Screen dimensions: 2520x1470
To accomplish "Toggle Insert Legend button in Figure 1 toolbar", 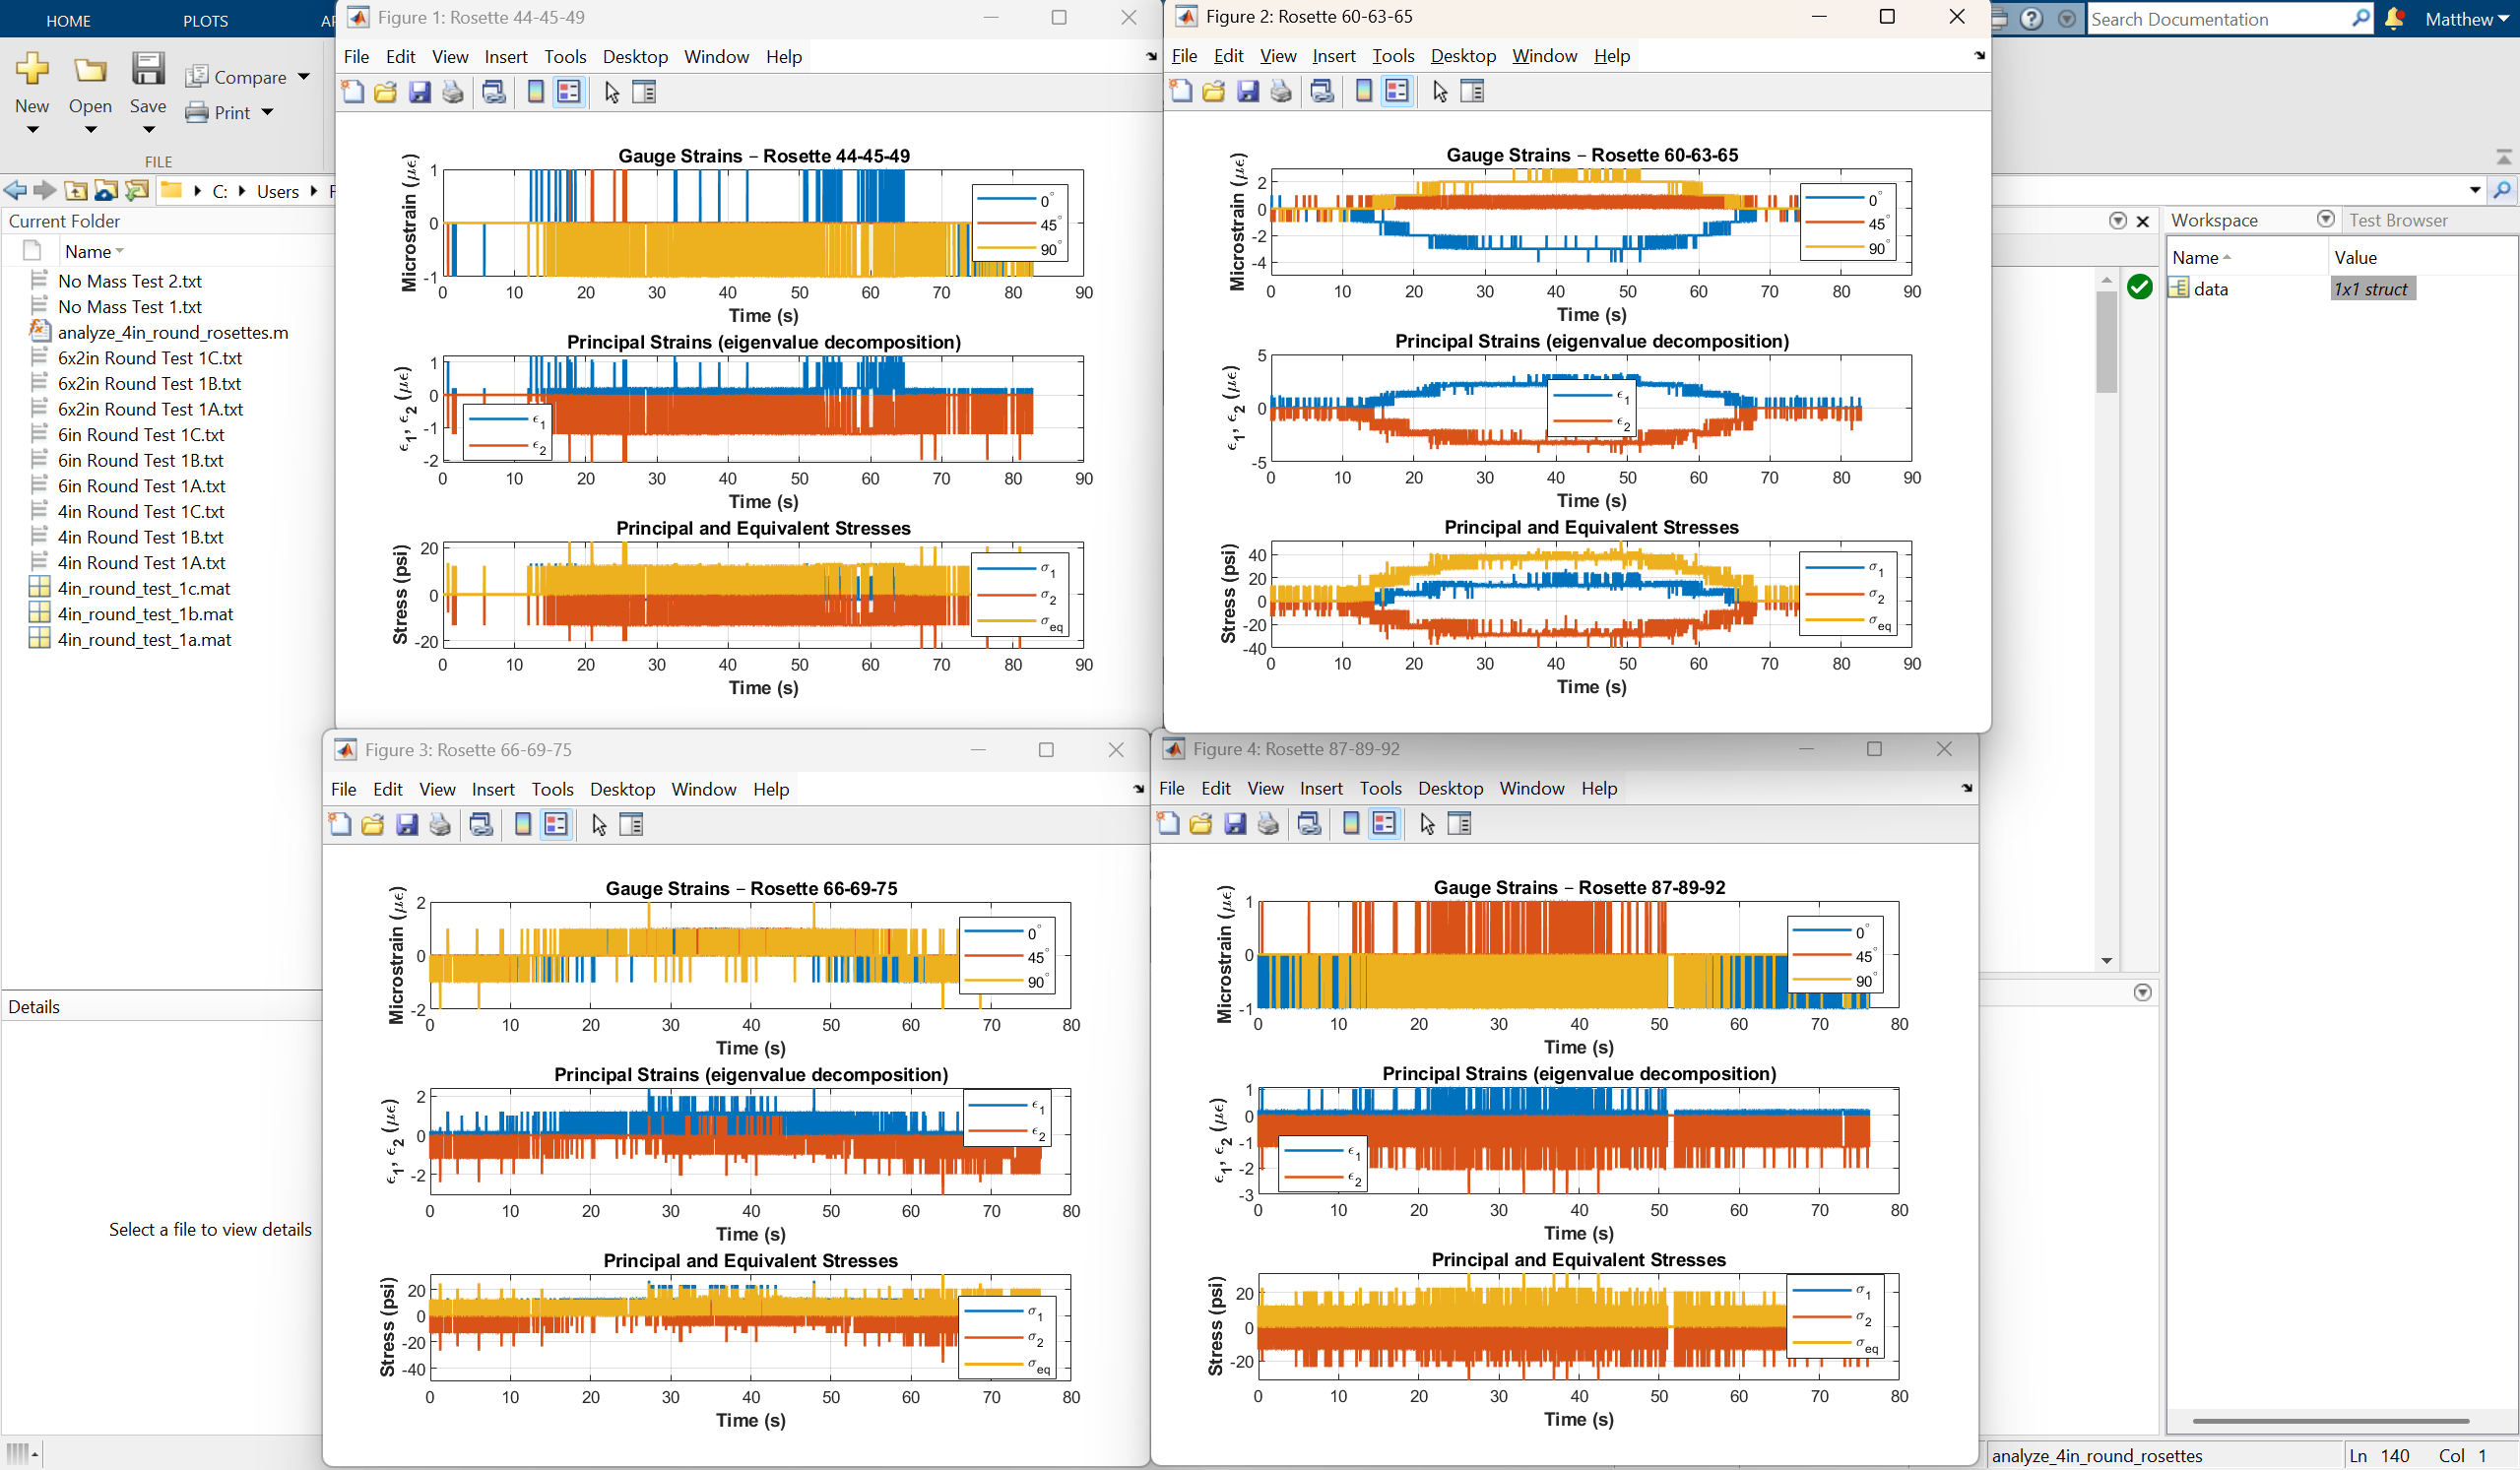I will 569,93.
